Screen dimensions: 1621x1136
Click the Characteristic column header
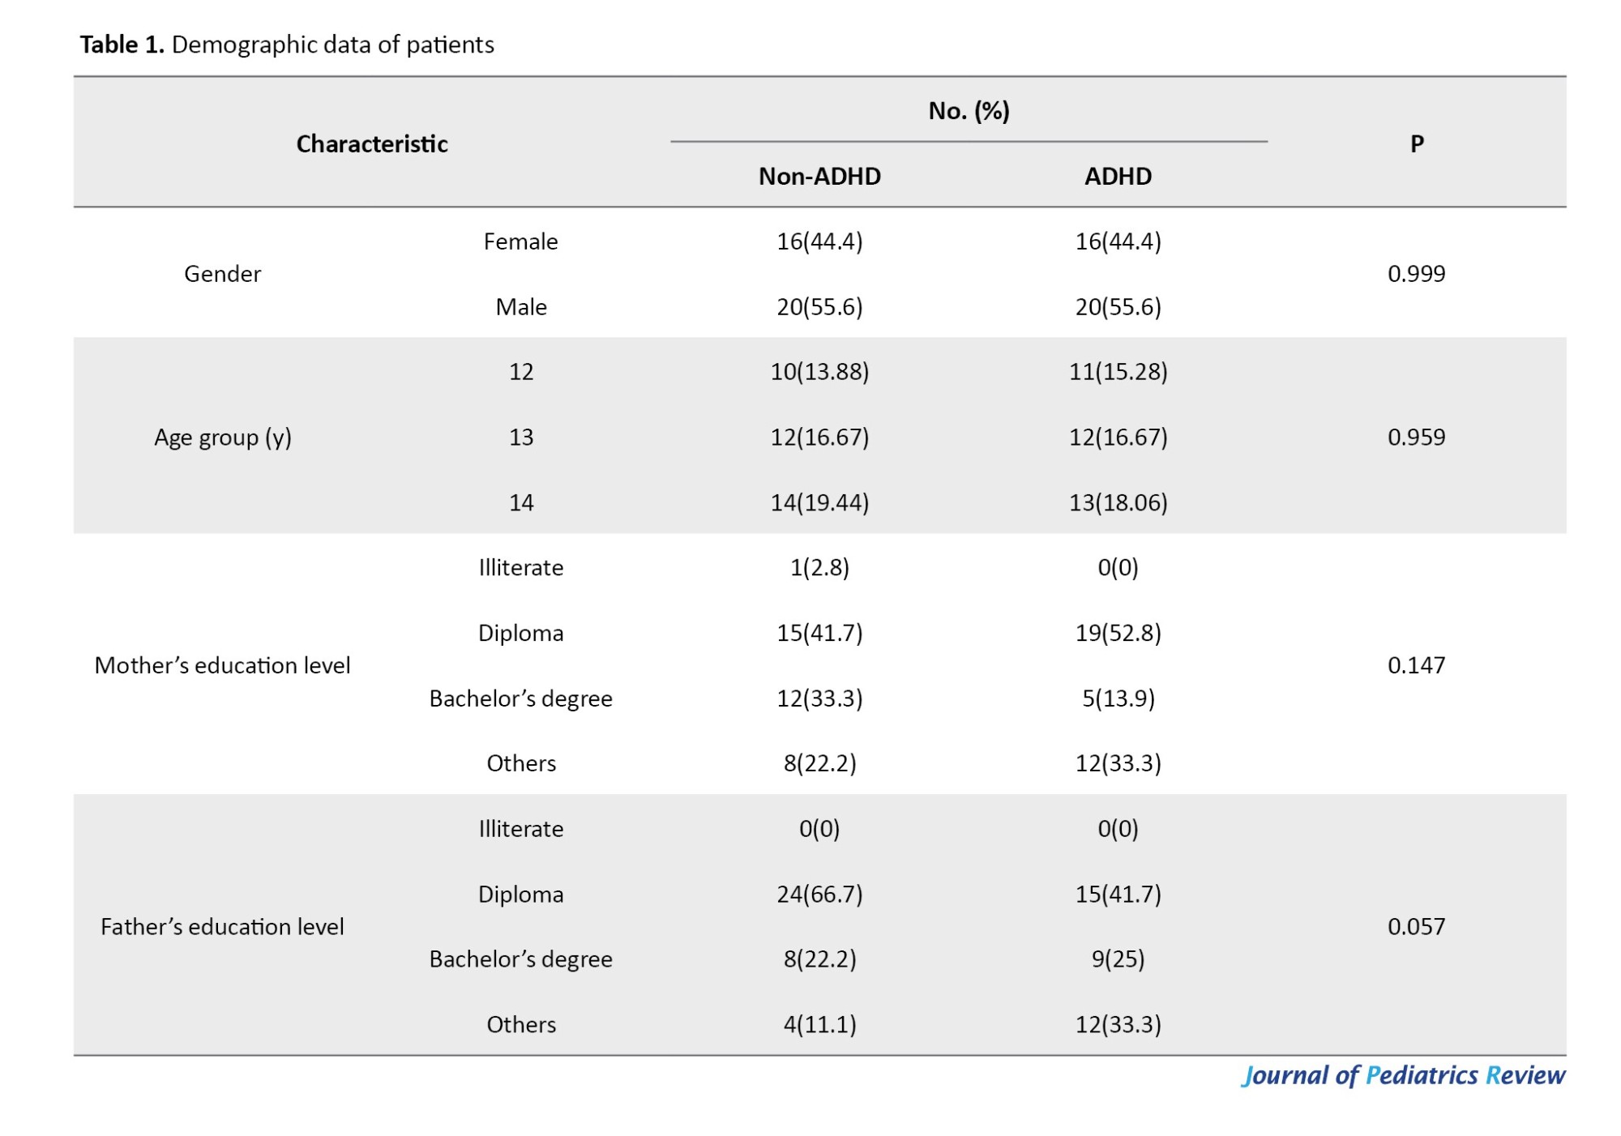point(371,143)
